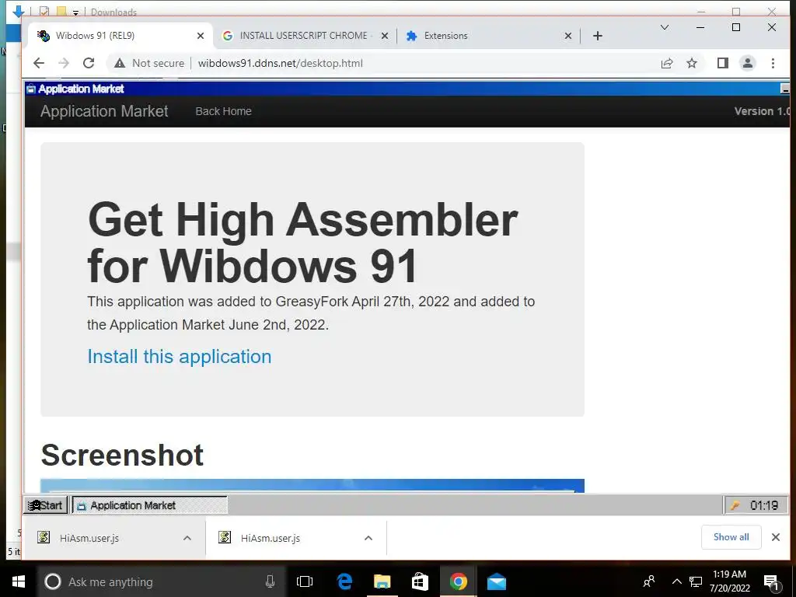
Task: Open the Wibdows 91 Start button
Action: 45,505
